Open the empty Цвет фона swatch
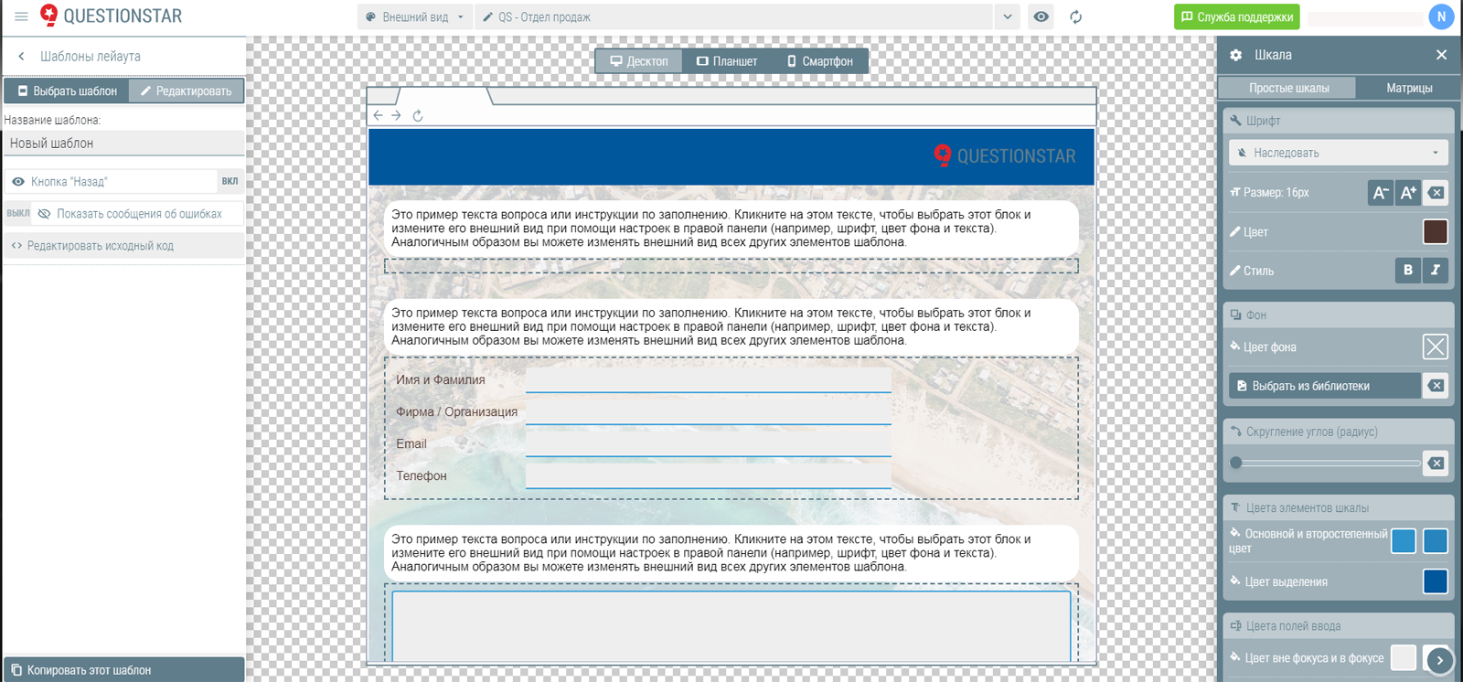The image size is (1463, 682). (1436, 346)
